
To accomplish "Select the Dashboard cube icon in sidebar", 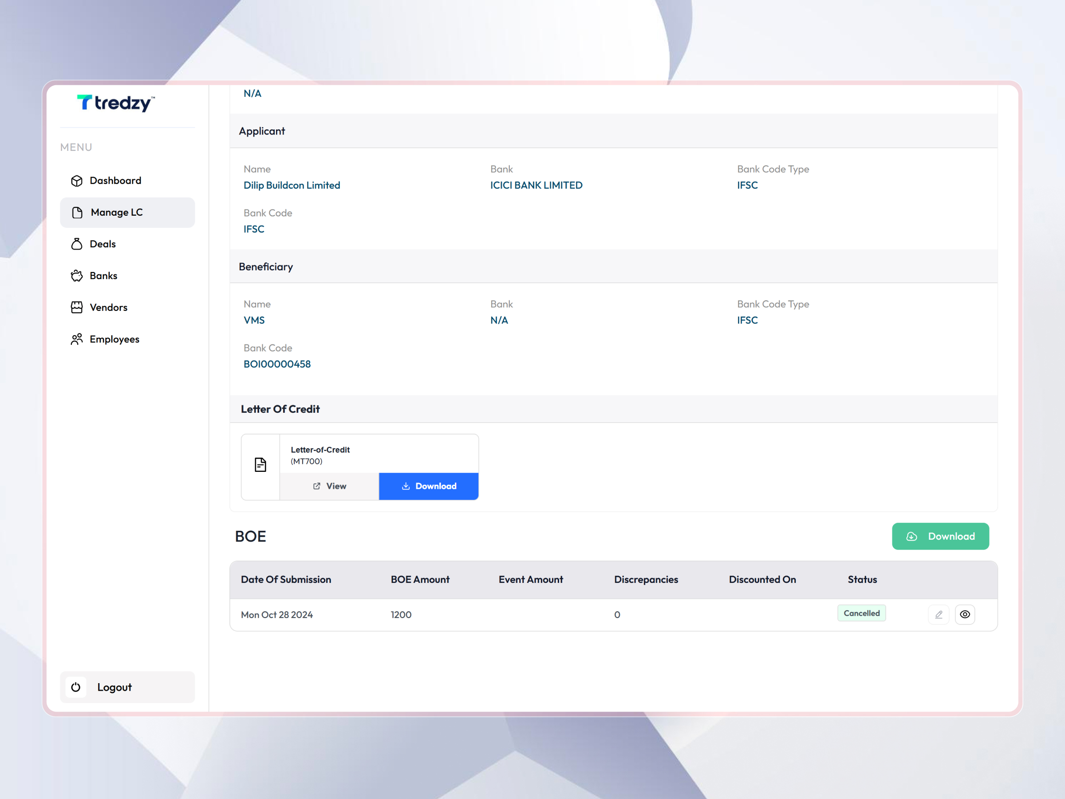I will [77, 180].
